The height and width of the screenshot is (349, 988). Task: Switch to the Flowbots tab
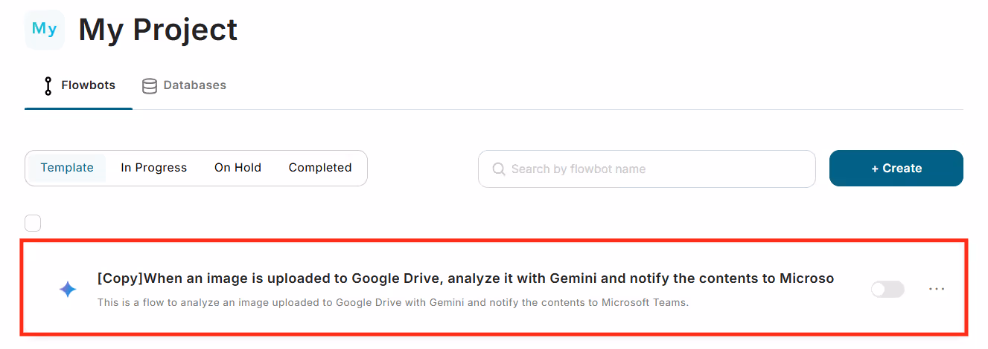[x=79, y=85]
